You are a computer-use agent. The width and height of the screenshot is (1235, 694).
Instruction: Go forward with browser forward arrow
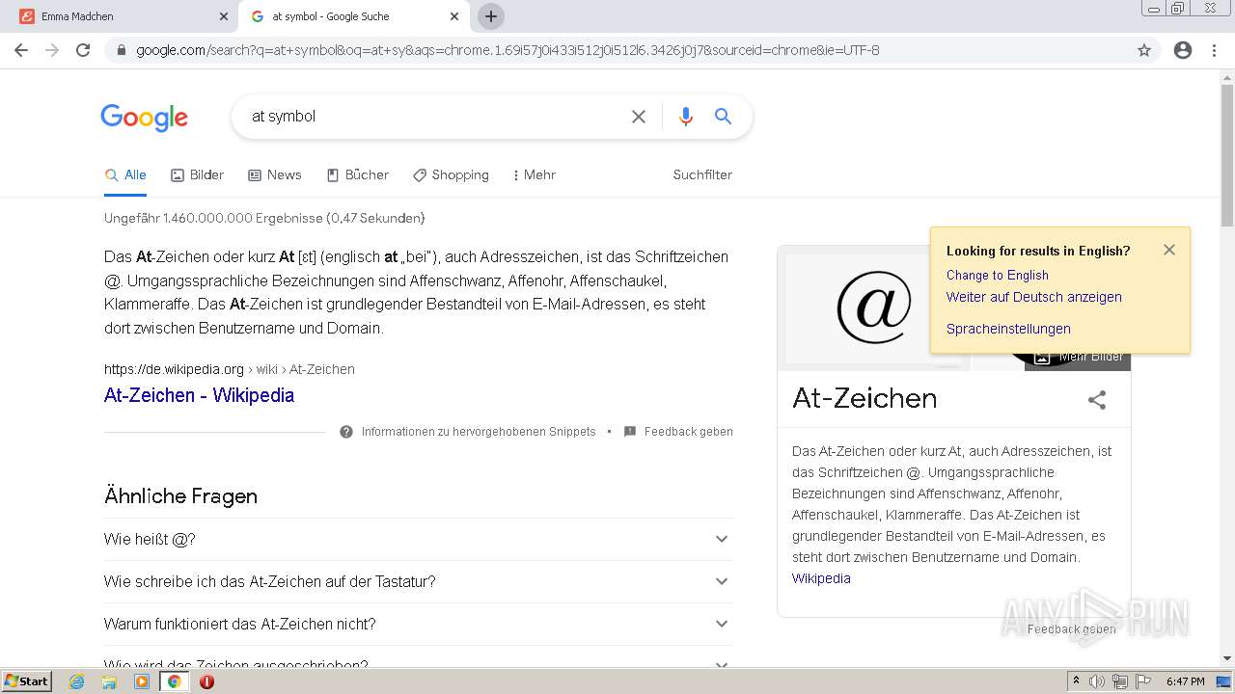coord(52,50)
